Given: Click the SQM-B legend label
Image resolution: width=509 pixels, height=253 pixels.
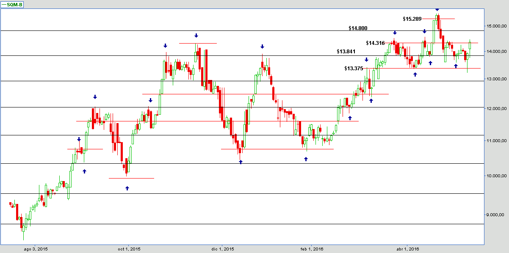Looking at the screenshot, I should 15,4.
